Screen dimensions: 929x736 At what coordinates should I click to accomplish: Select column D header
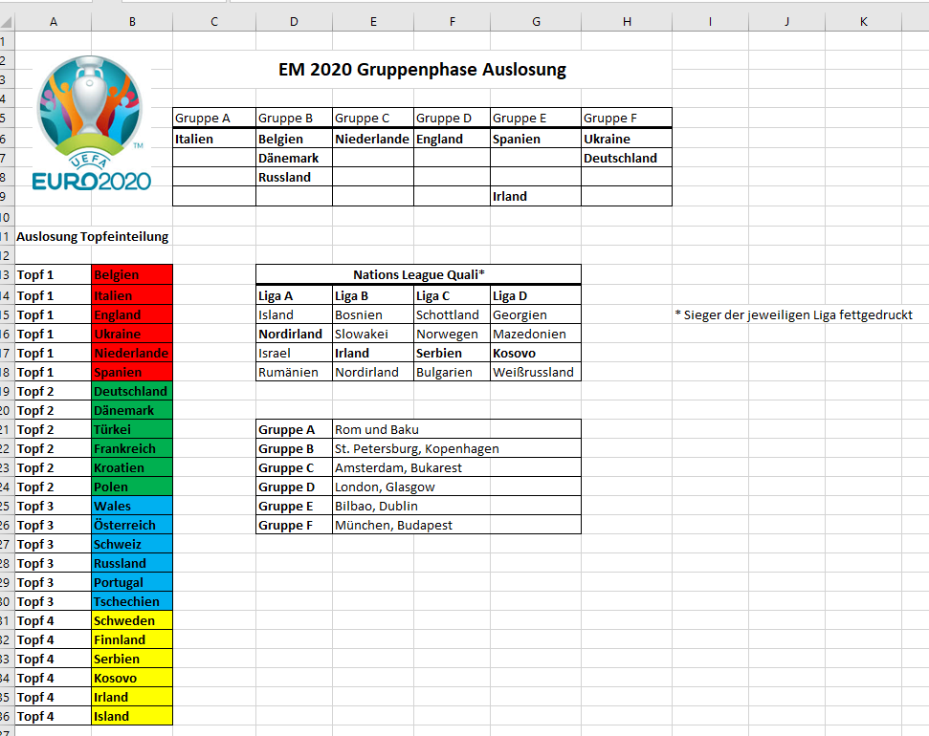coord(294,22)
